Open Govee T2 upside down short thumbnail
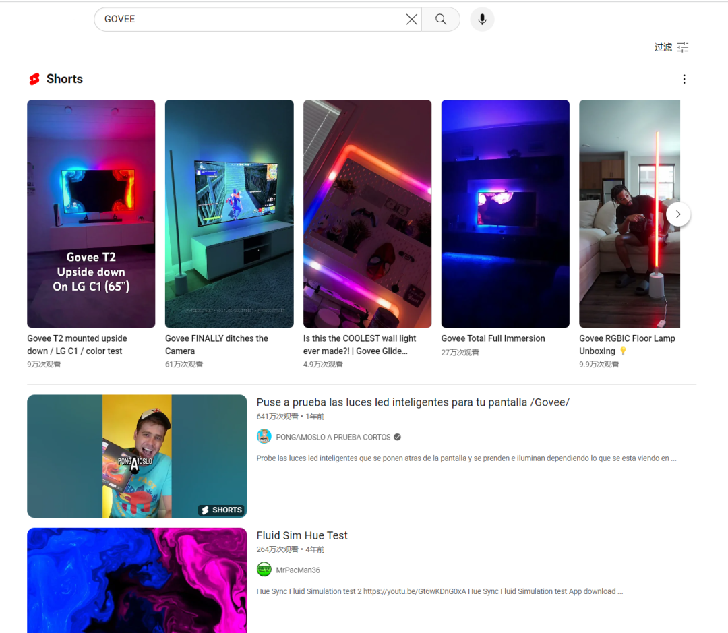The height and width of the screenshot is (633, 728). point(91,214)
